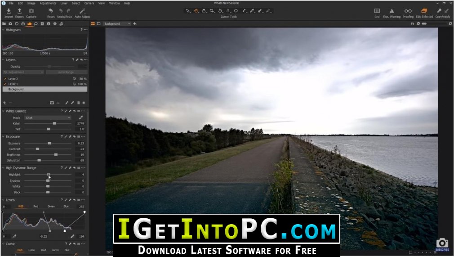454x257 pixels.
Task: Uncheck the Layer 2 checkbox
Action: [5, 79]
